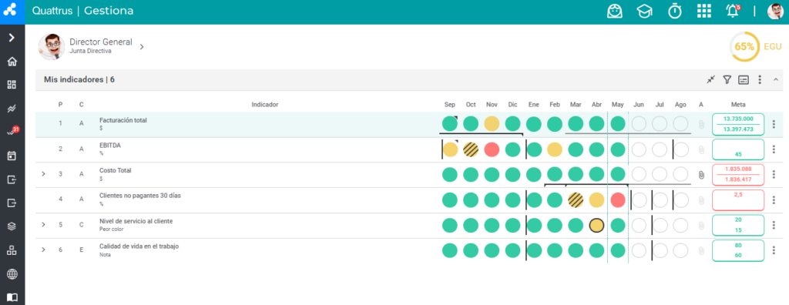Viewport: 789px width, 305px height.
Task: Open Mis indicadores panel options menu
Action: tap(760, 79)
